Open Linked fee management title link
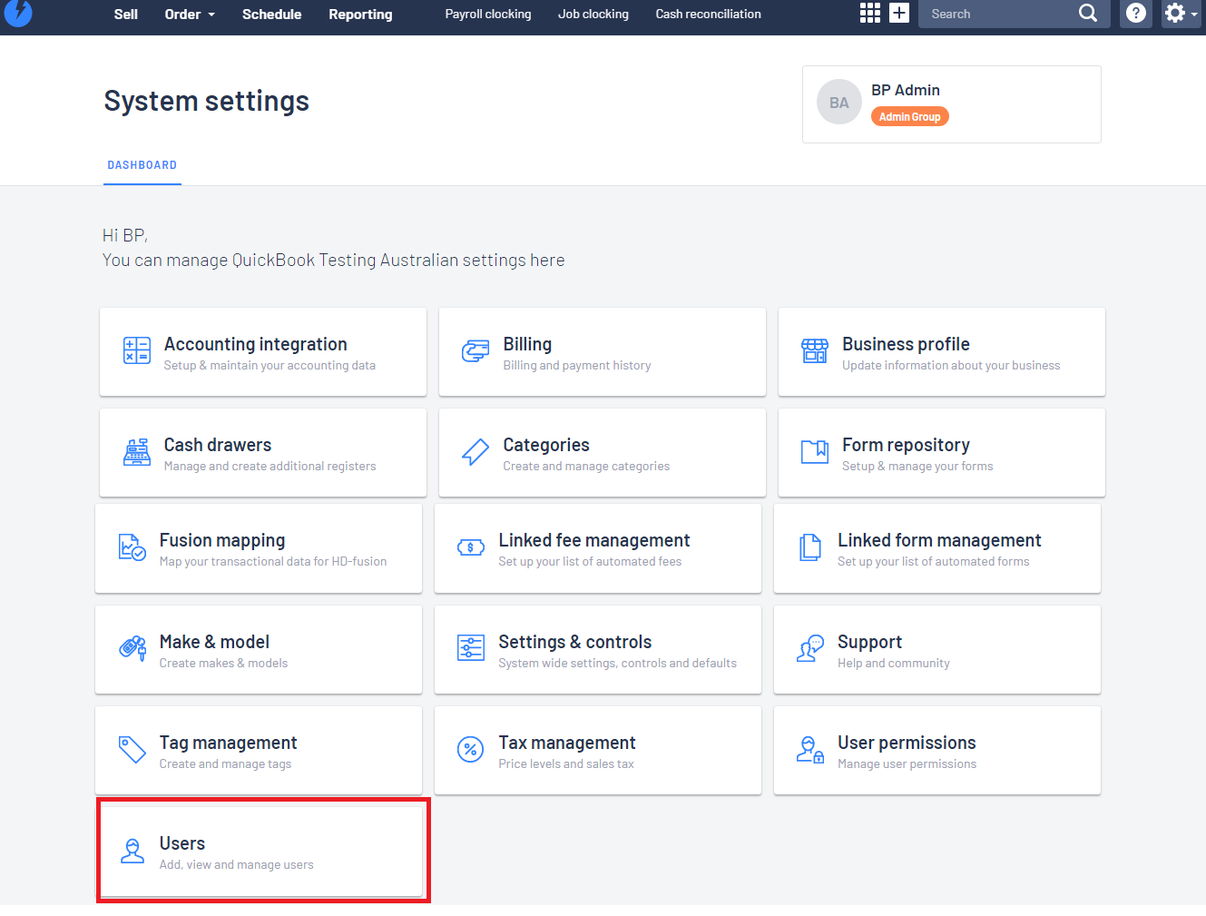The image size is (1206, 916). (x=594, y=540)
